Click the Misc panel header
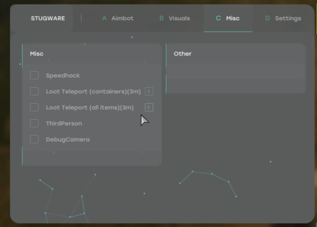This screenshot has height=227, width=317. pos(37,53)
